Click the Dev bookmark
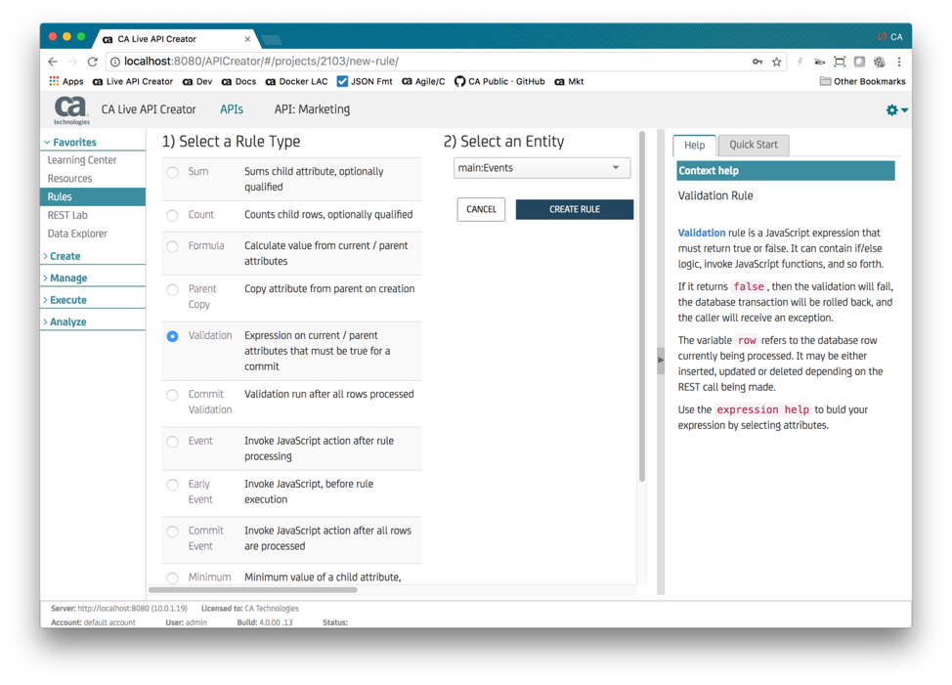Image resolution: width=952 pixels, height=685 pixels. coord(197,81)
